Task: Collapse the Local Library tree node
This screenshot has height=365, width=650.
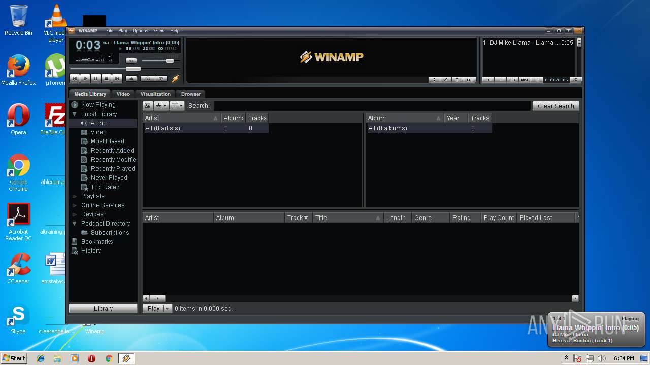Action: [75, 114]
